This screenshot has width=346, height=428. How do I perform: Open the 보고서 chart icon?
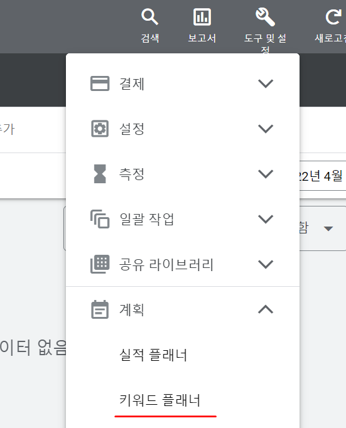pyautogui.click(x=202, y=17)
